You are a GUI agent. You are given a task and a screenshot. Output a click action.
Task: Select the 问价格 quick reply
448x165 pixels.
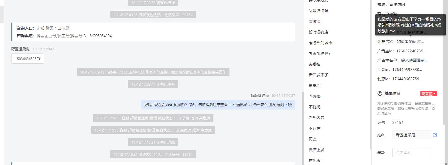[x=315, y=96]
